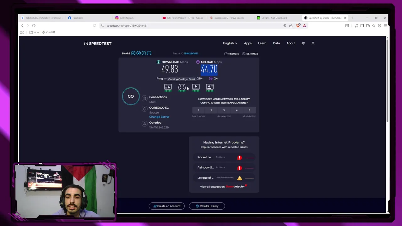Open the Acer bookmarks folder
Screen dimensions: 402x226
click(x=34, y=32)
